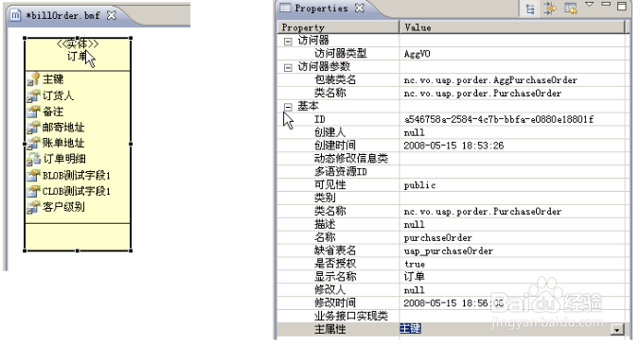Click the 备注 attribute icon
640x345 pixels.
coord(33,112)
